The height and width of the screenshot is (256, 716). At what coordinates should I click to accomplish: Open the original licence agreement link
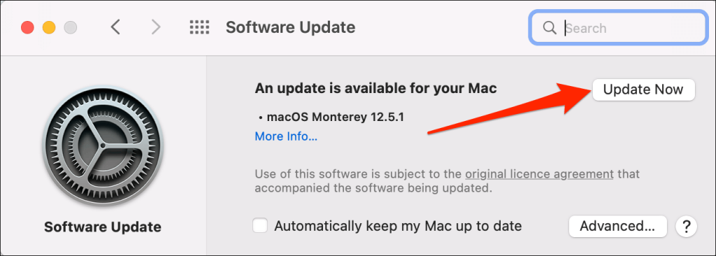(539, 173)
